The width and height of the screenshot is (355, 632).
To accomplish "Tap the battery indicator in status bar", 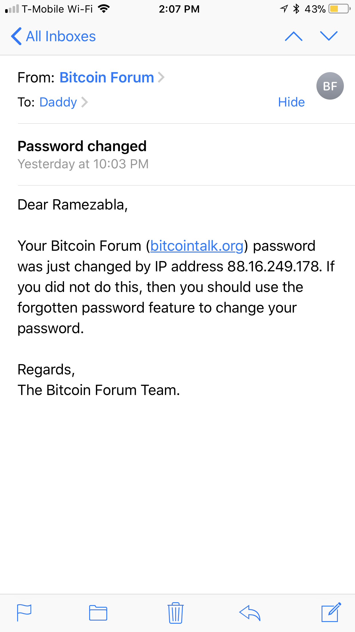I will click(x=339, y=9).
